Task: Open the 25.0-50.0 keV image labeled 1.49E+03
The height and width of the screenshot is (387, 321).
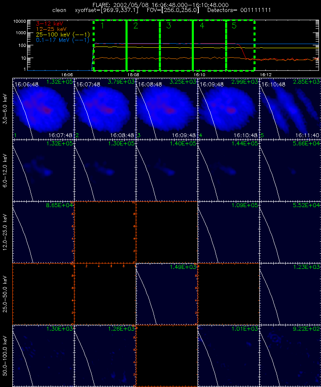Action: 167,294
